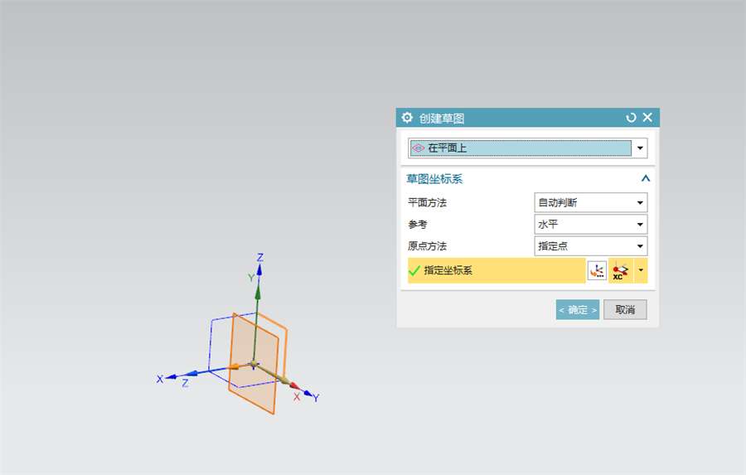This screenshot has height=475, width=746.
Task: Select the 指定坐标系 row
Action: tap(497, 270)
